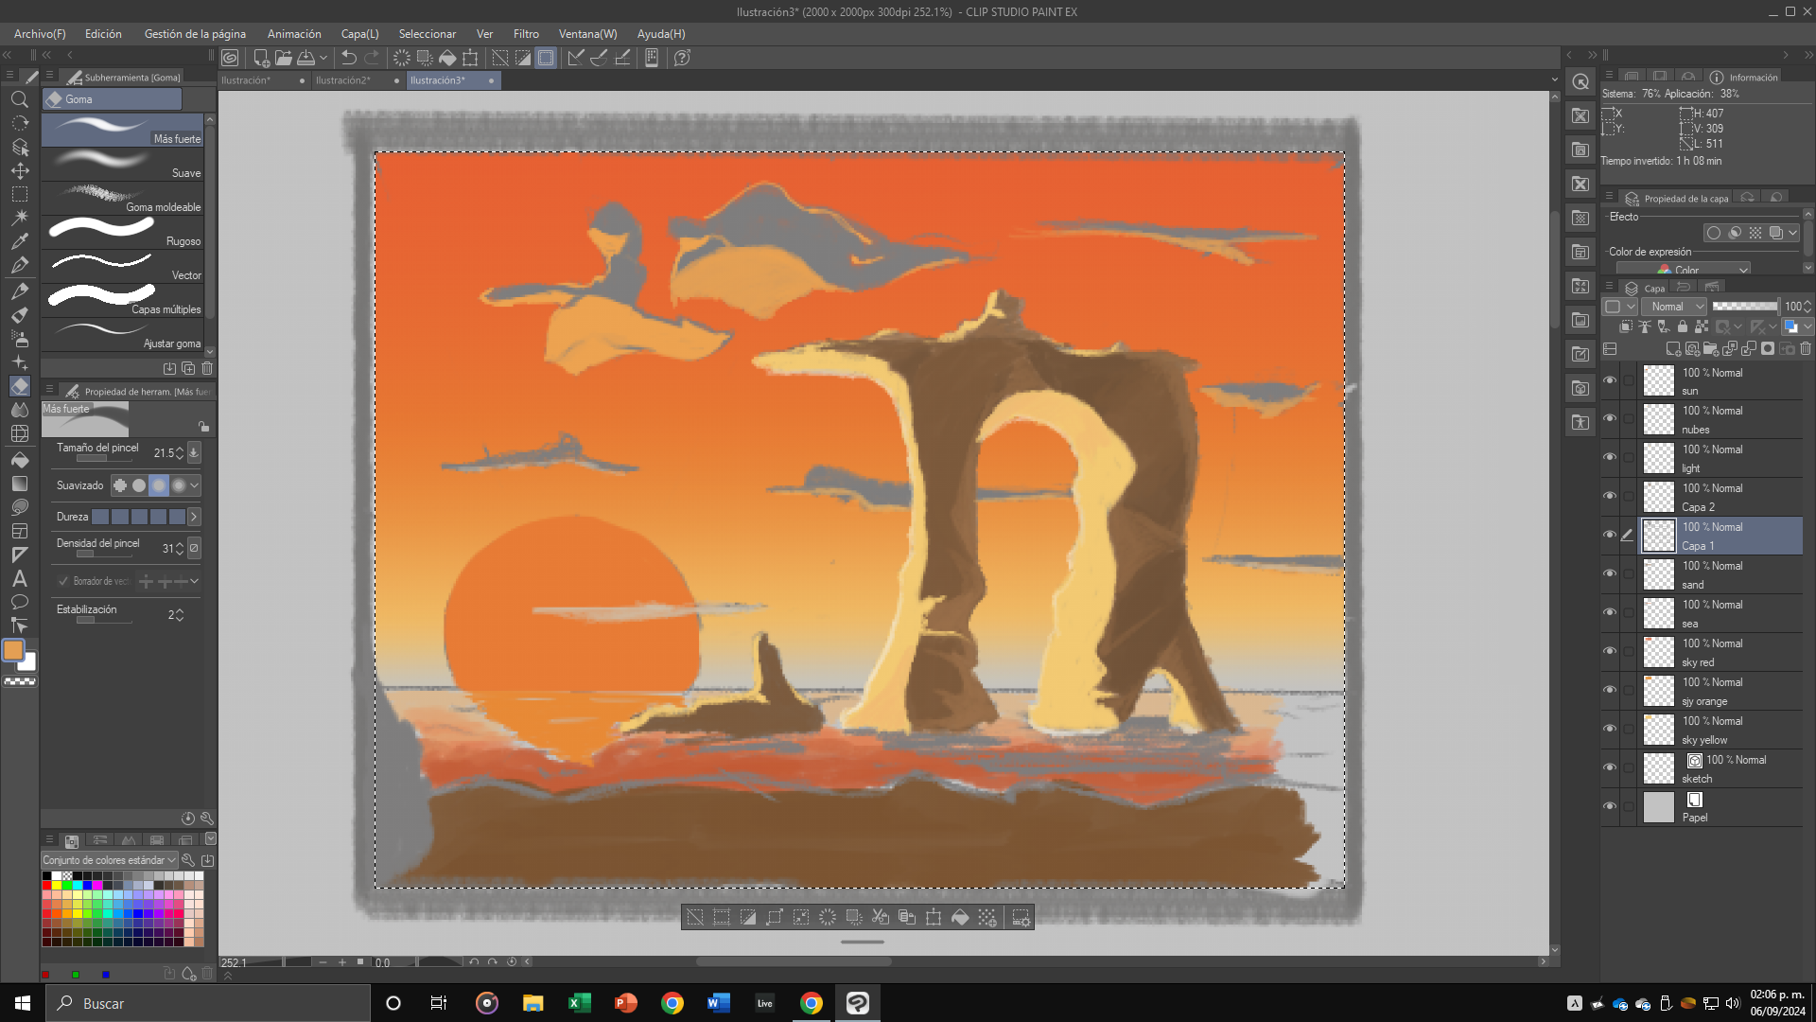The image size is (1816, 1022).
Task: Select the Fill bucket tool
Action: (x=19, y=460)
